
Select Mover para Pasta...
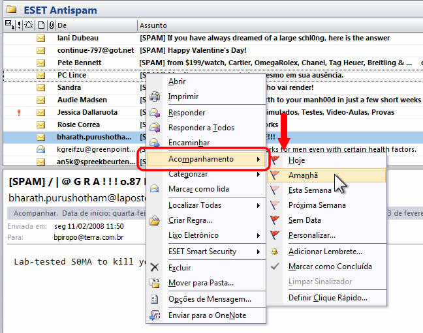pos(206,283)
